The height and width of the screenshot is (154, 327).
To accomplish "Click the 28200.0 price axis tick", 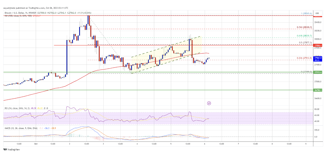I will click(318, 30).
